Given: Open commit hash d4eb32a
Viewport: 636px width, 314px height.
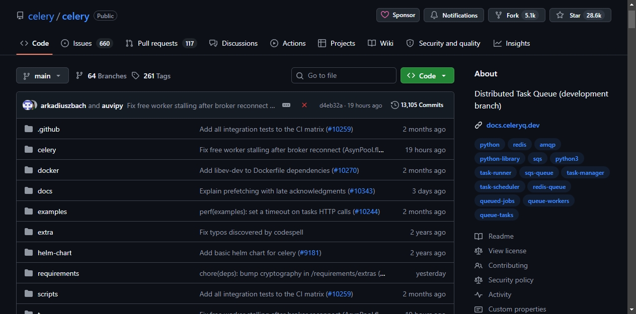Looking at the screenshot, I should [331, 106].
